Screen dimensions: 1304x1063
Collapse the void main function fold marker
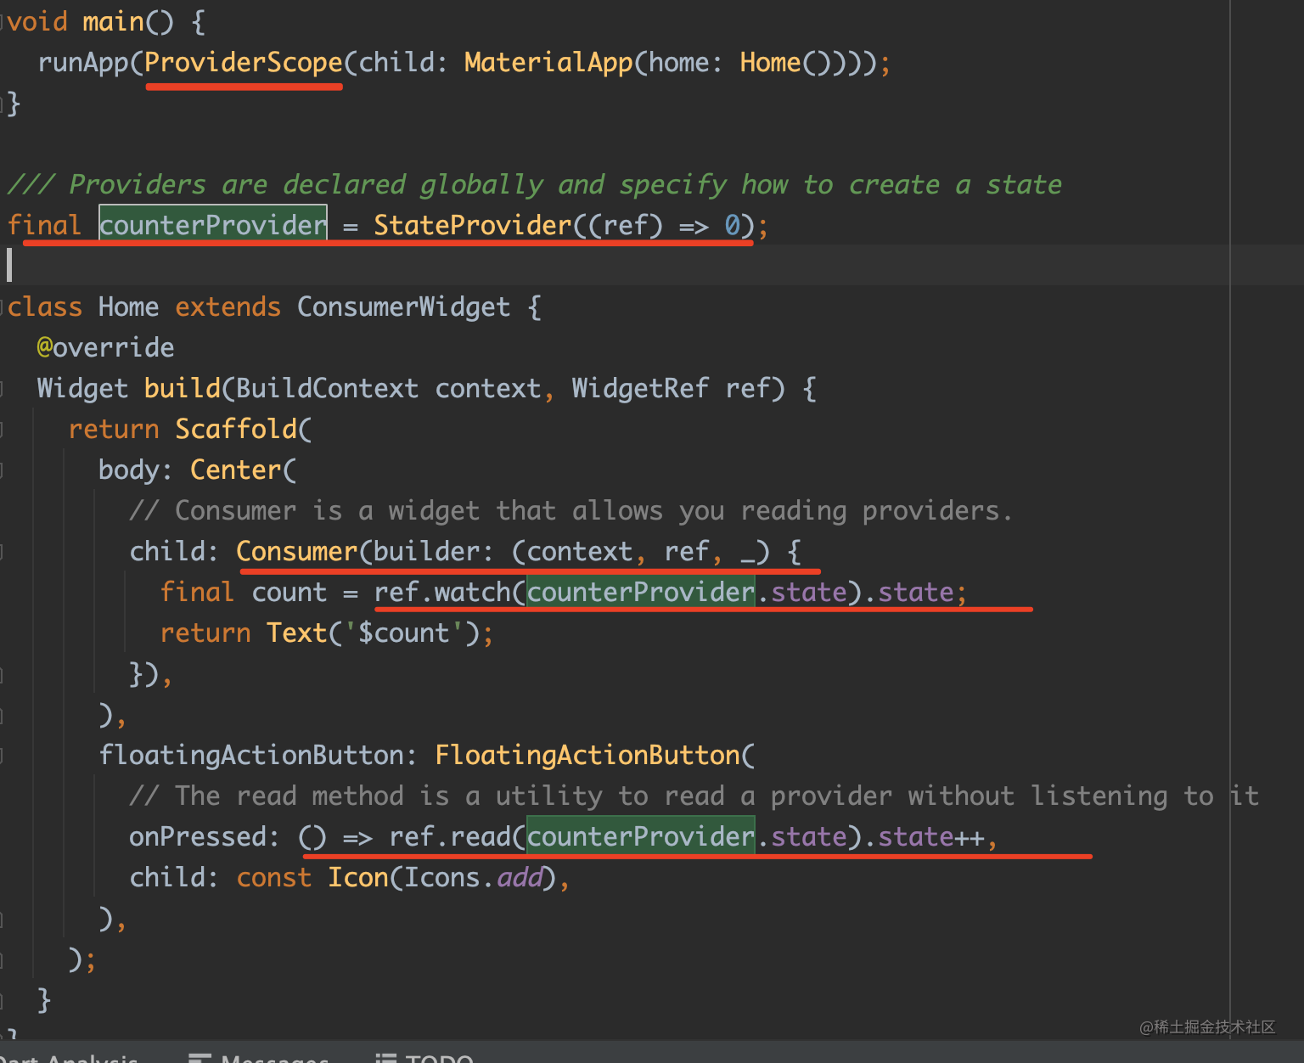point(3,22)
